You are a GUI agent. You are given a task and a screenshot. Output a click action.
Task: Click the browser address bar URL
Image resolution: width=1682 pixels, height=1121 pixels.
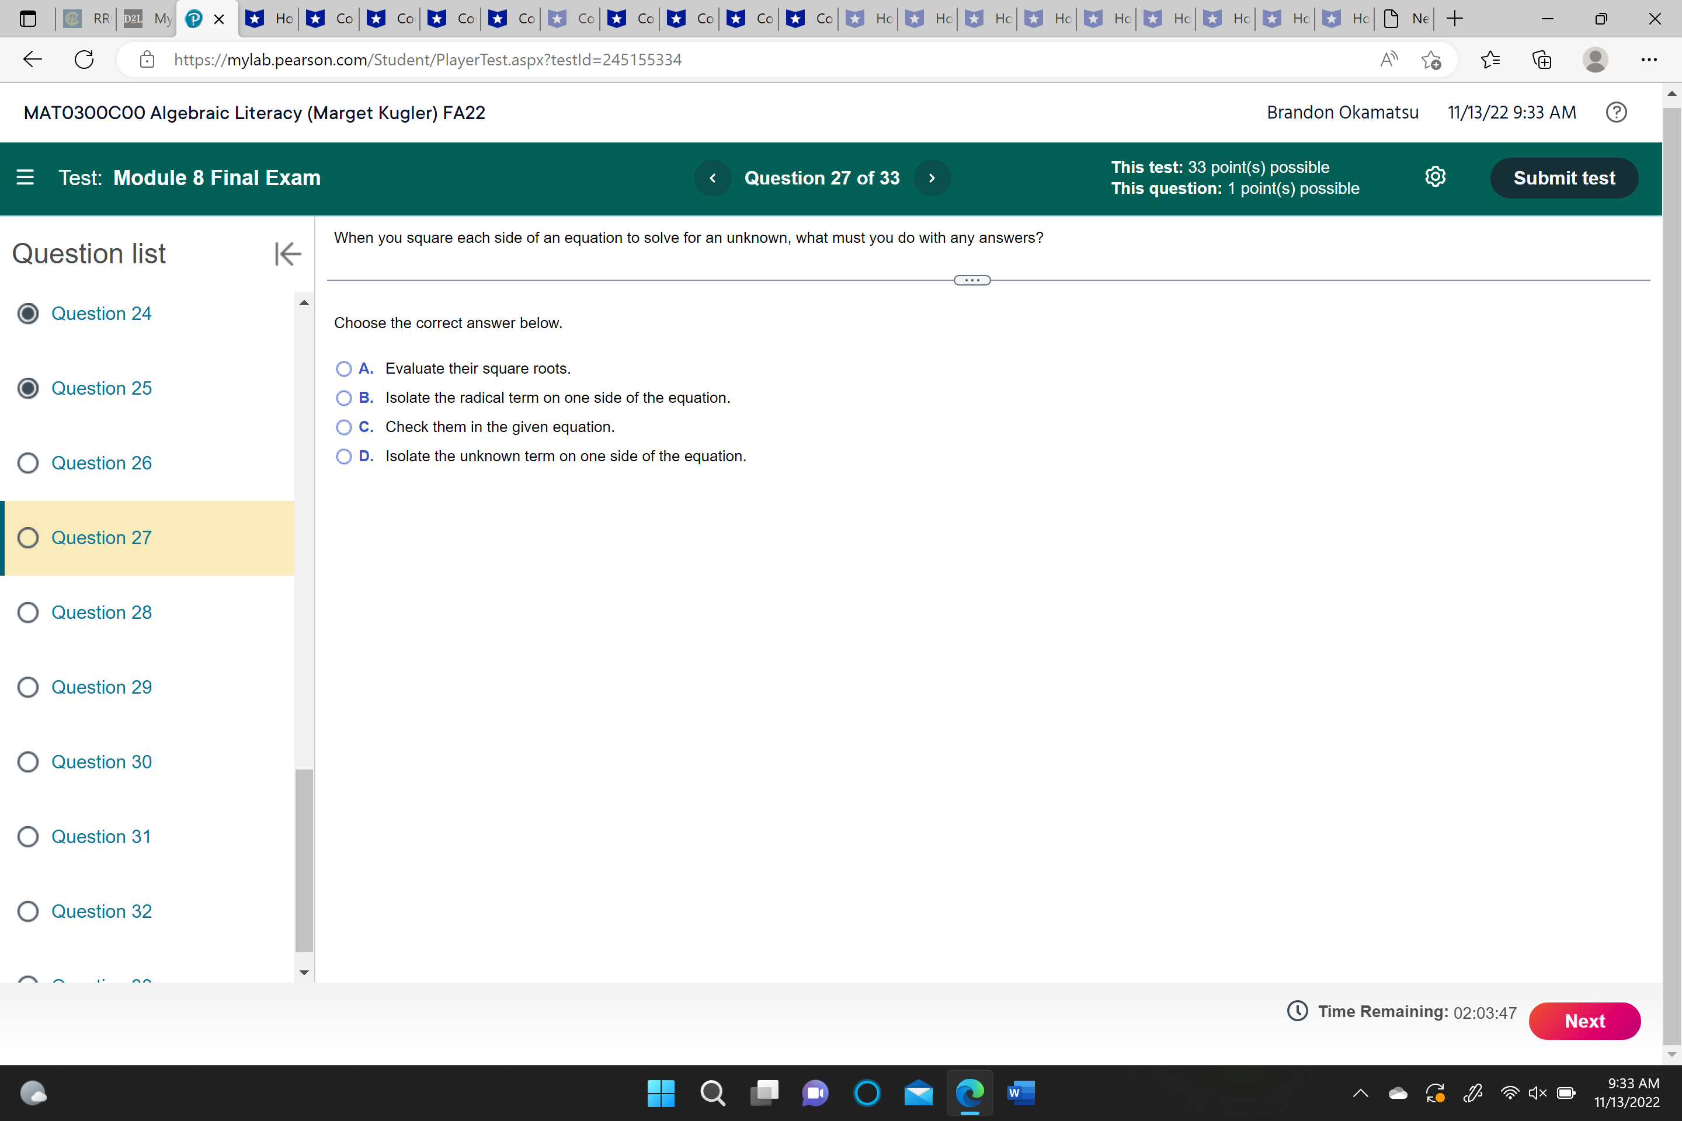[x=428, y=60]
